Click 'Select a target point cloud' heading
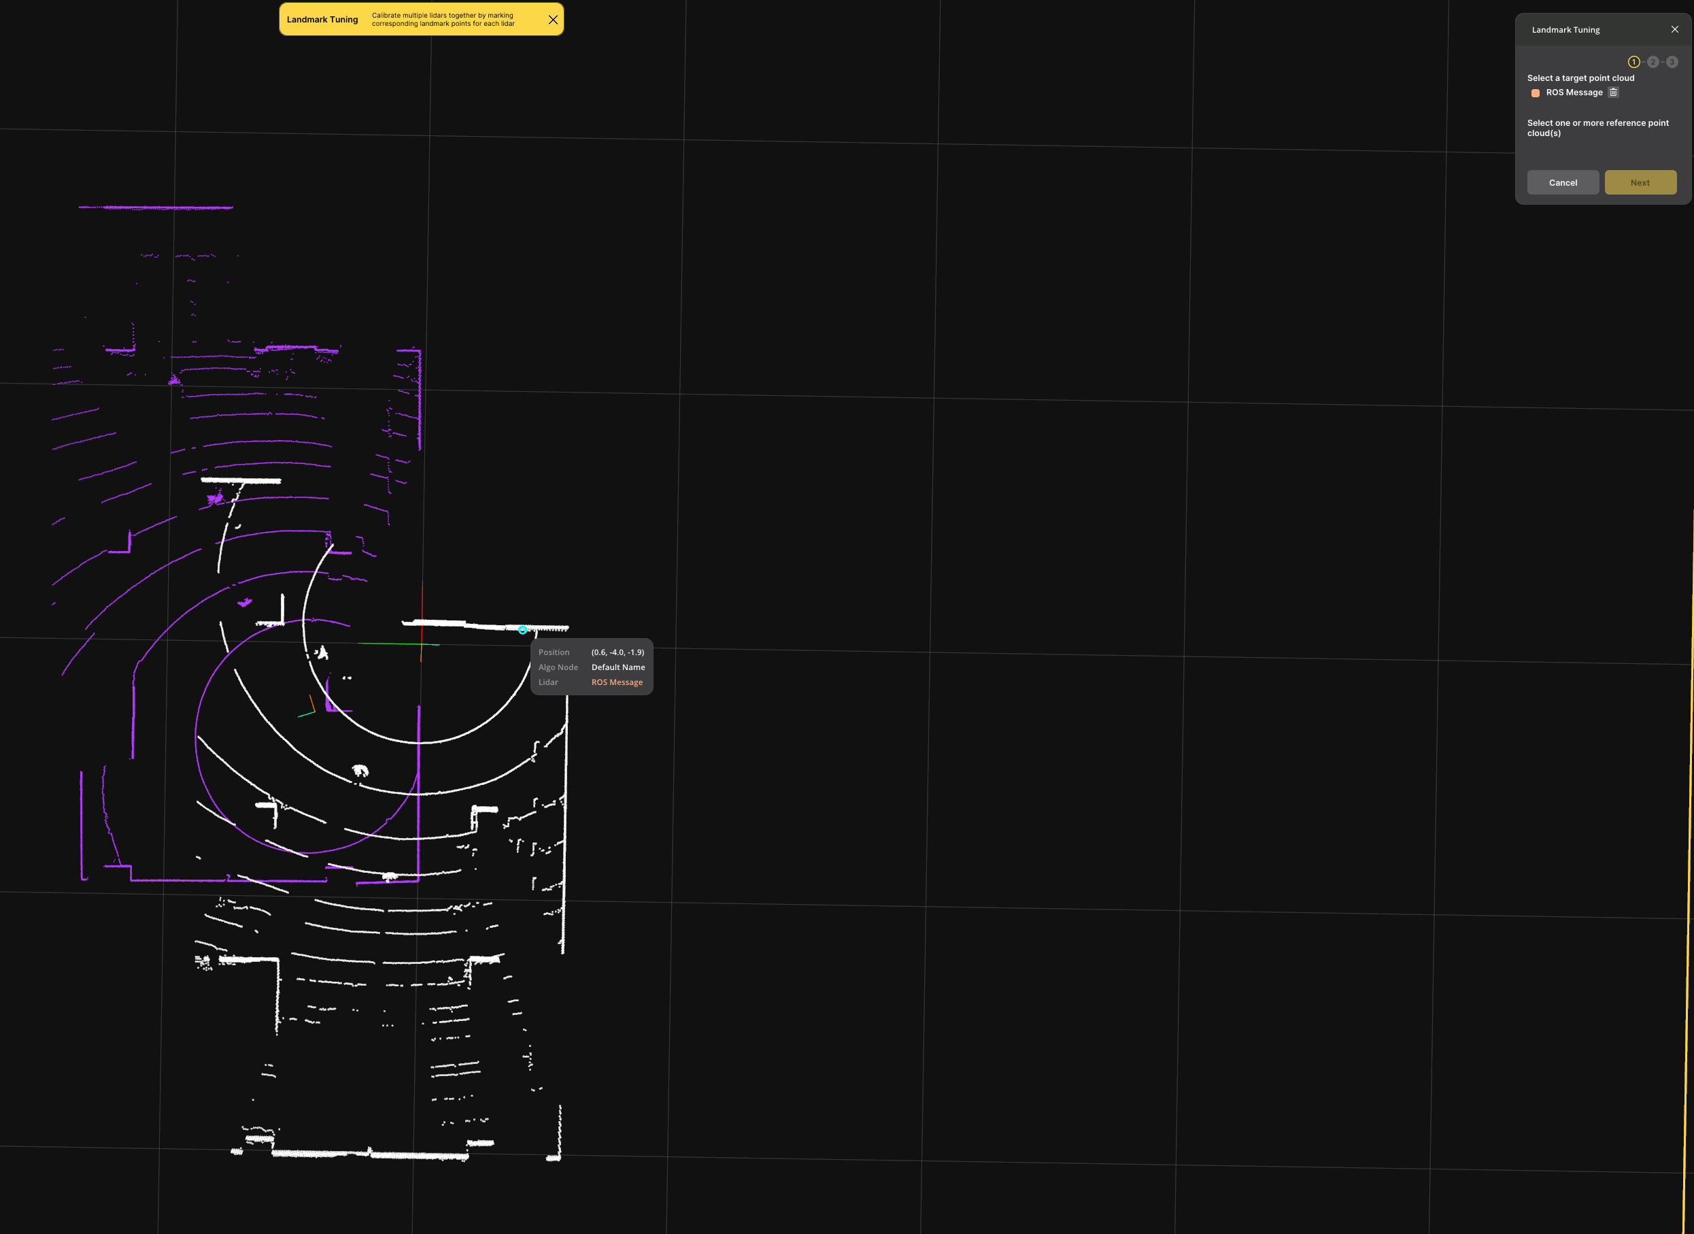Image resolution: width=1694 pixels, height=1234 pixels. [1580, 78]
